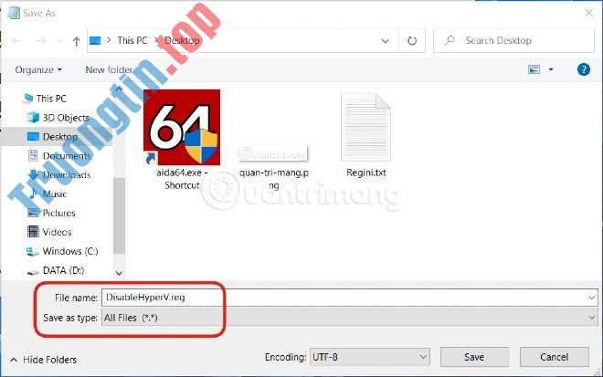The width and height of the screenshot is (603, 377).
Task: Close the Save As dialog
Action: coord(588,13)
